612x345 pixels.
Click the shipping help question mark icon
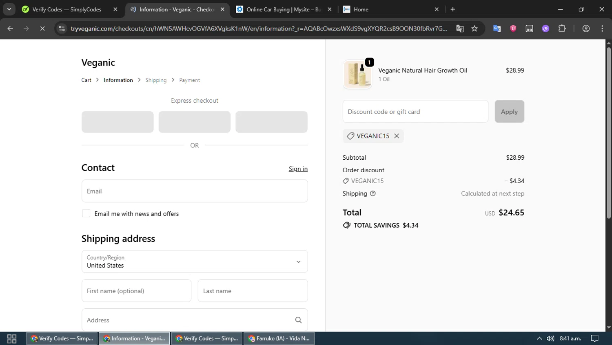pyautogui.click(x=373, y=193)
